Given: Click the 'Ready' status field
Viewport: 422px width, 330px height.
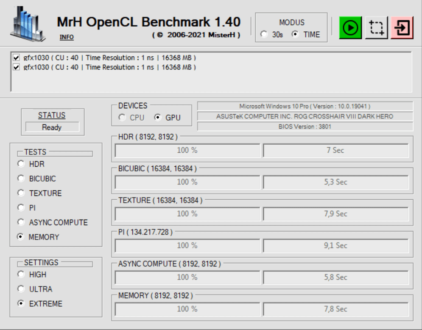Looking at the screenshot, I should (52, 127).
